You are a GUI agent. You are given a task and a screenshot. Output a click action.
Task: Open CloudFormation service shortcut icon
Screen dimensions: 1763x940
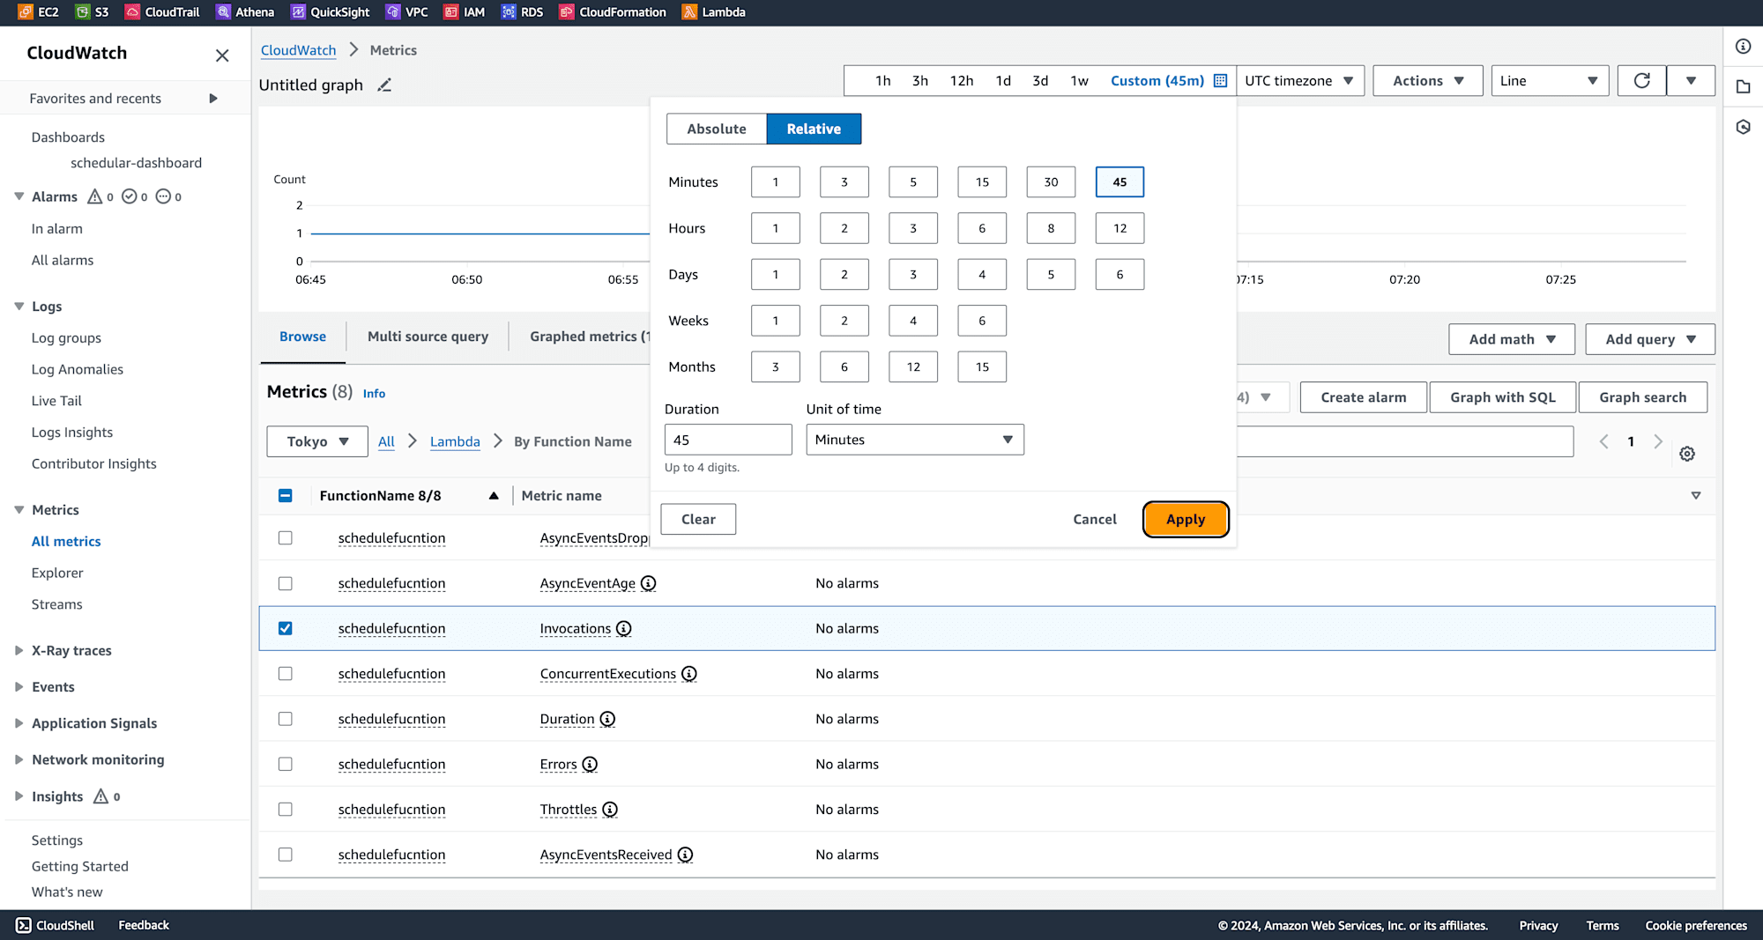coord(567,11)
